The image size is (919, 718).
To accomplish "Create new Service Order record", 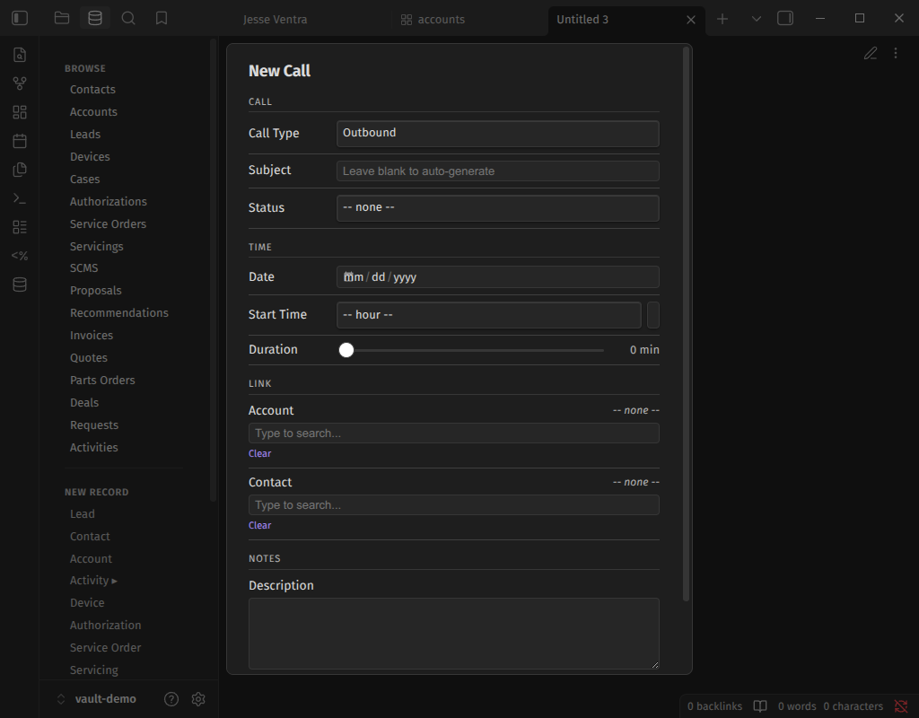I will coord(106,648).
